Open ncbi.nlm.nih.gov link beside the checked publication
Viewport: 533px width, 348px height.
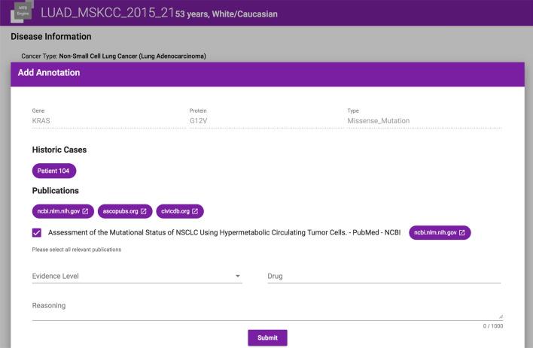[440, 232]
